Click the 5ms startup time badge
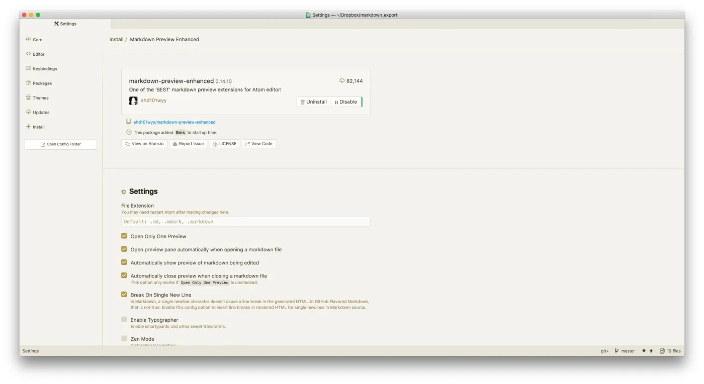 [x=181, y=133]
